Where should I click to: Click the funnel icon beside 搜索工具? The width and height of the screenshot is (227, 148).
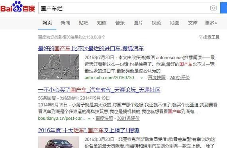point(201,37)
